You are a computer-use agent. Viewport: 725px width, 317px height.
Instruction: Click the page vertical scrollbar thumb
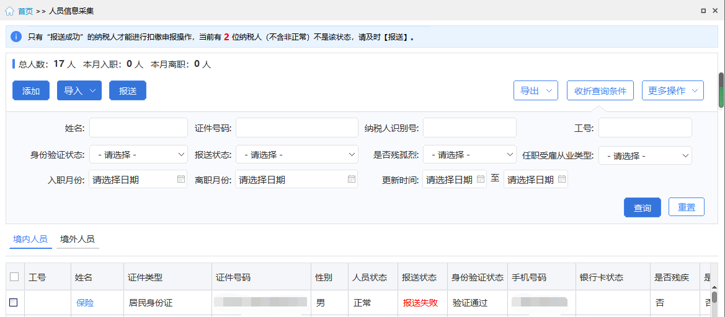(721, 90)
